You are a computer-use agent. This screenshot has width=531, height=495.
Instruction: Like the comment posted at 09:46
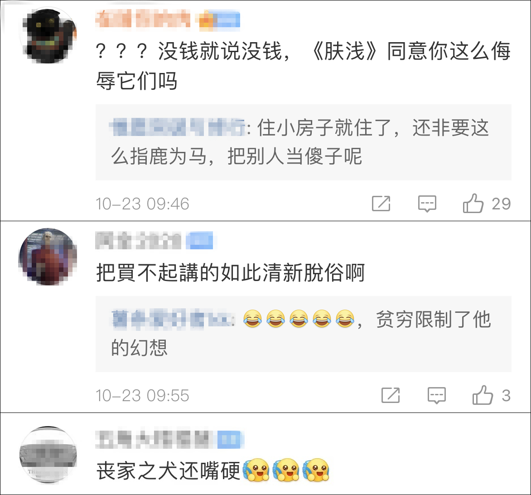473,203
